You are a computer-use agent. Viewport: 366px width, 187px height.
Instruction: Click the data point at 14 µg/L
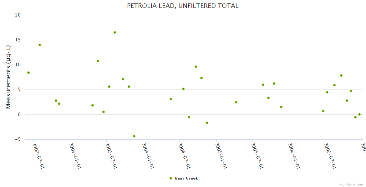tap(40, 45)
